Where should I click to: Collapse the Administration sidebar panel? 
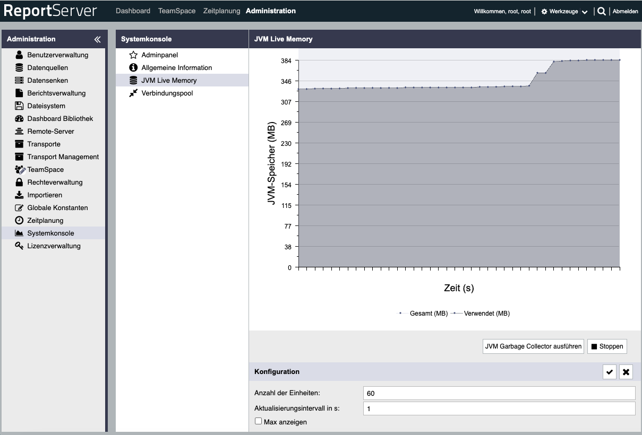coord(97,39)
